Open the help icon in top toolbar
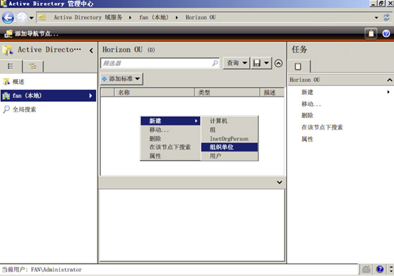Image resolution: width=394 pixels, height=276 pixels. point(386,33)
